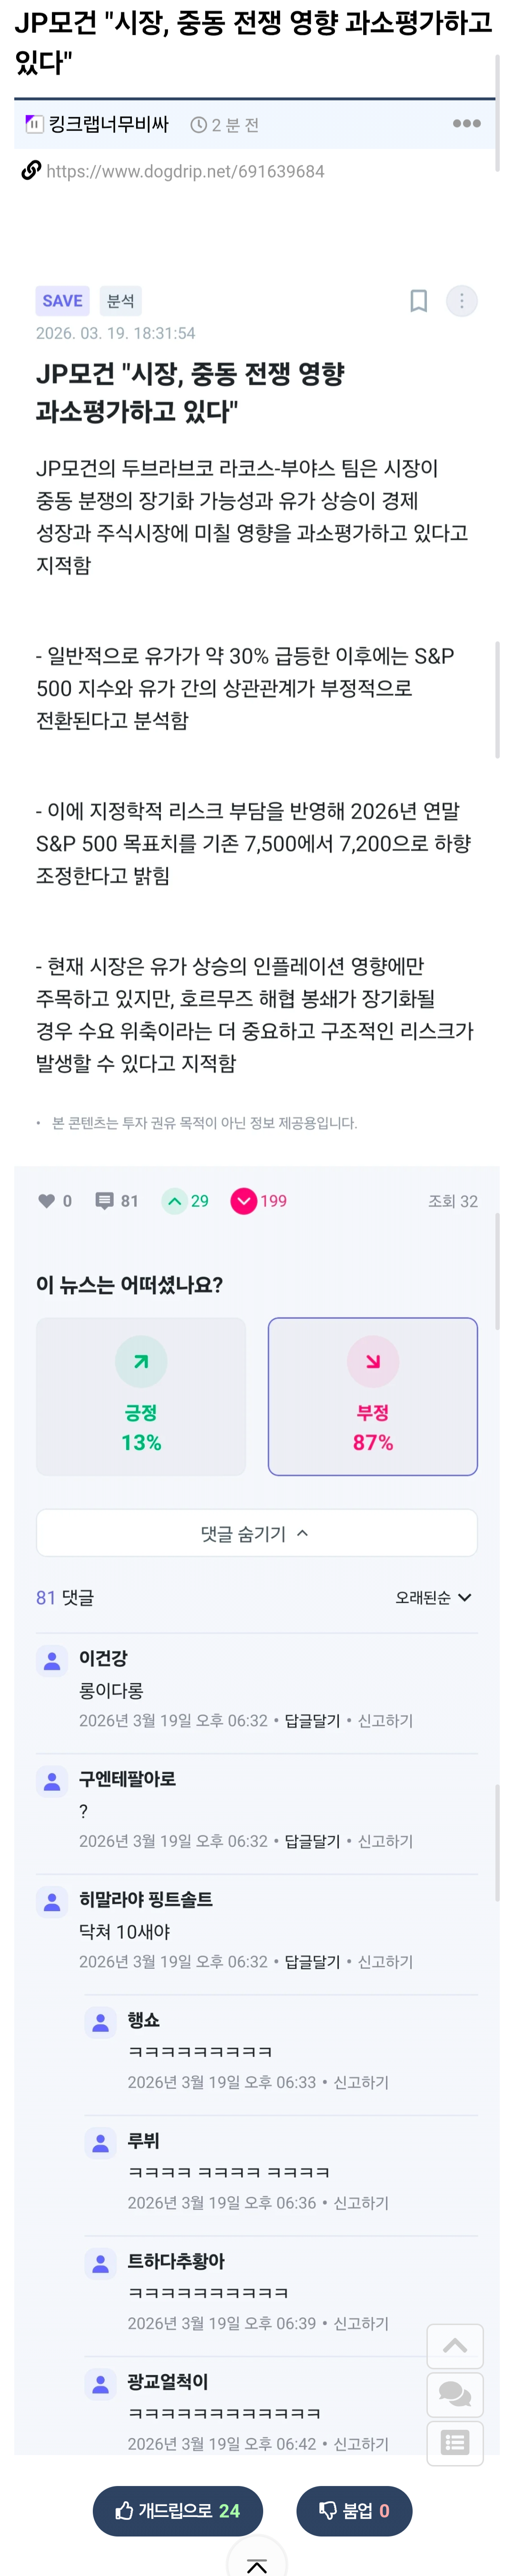This screenshot has width=514, height=2576.
Task: Vote 부정 (negative) on this news
Action: pyautogui.click(x=372, y=1396)
